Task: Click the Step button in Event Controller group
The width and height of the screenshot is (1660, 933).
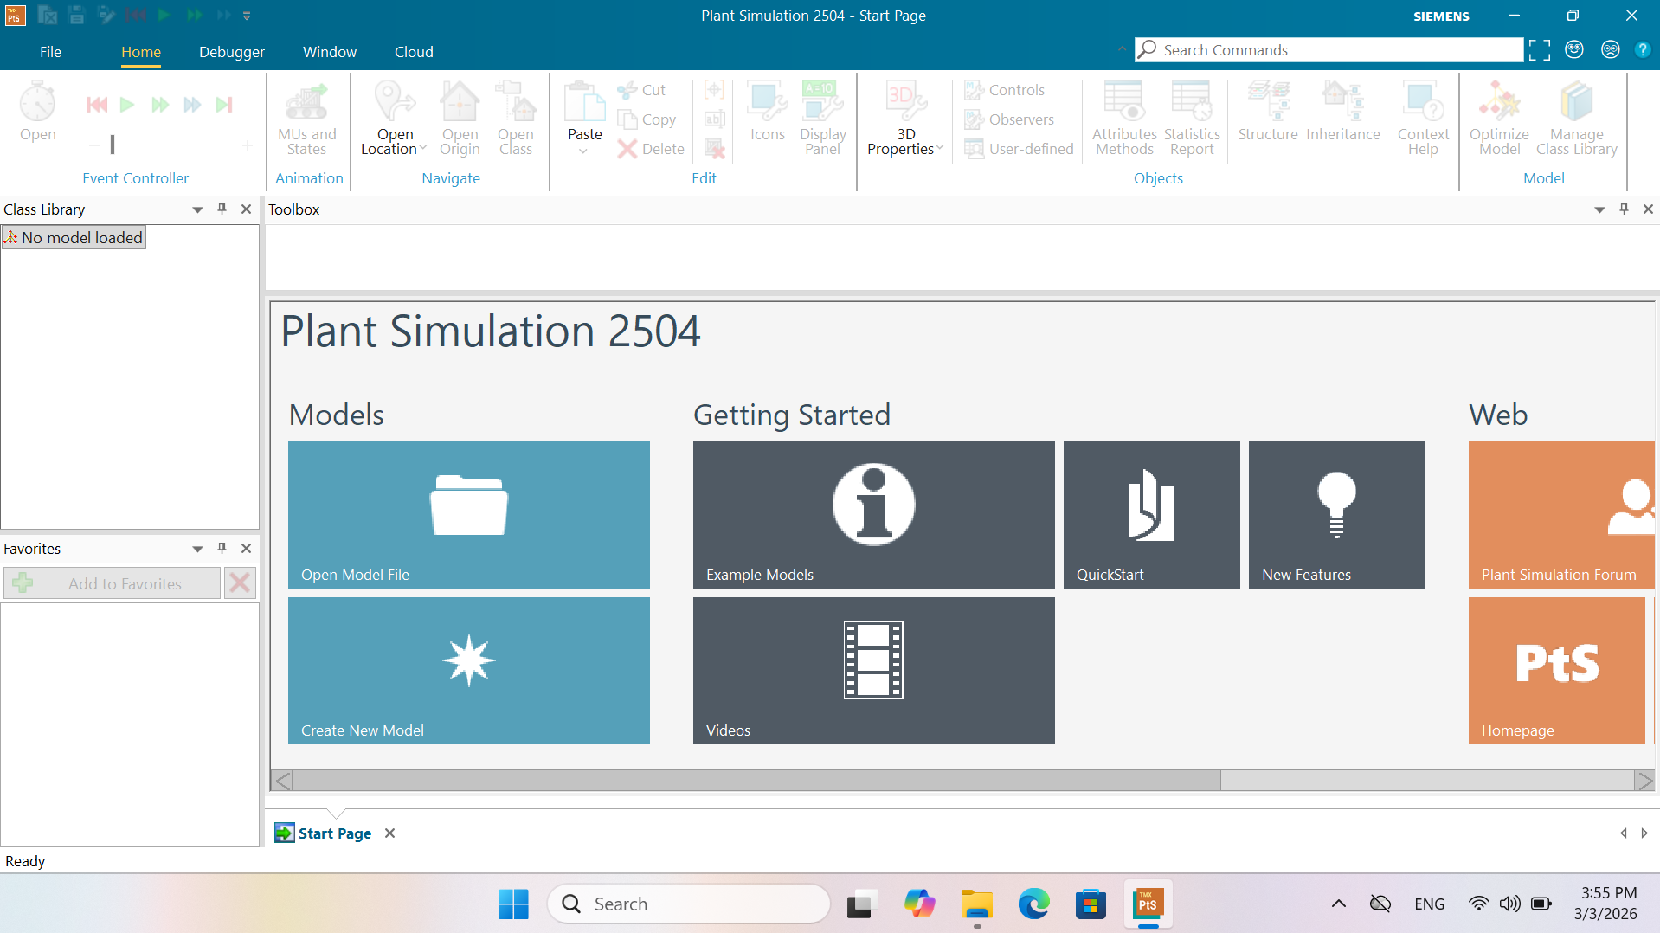Action: (x=225, y=105)
